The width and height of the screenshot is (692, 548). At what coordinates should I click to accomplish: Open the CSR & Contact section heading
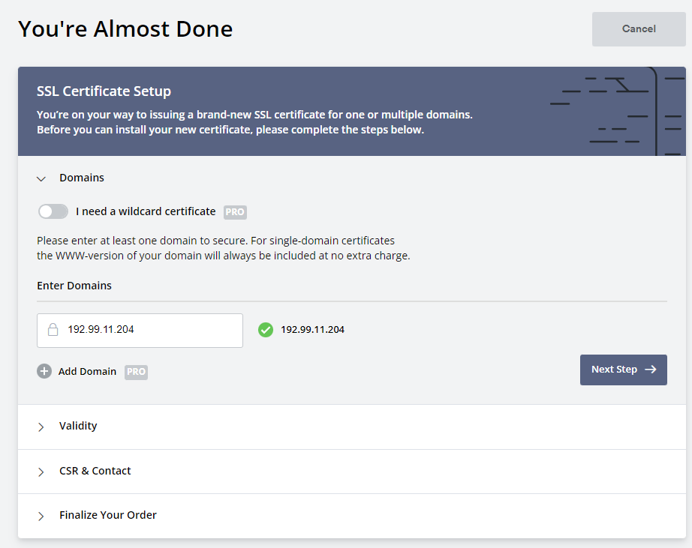click(95, 471)
